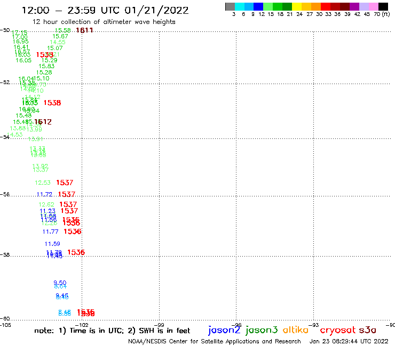
Task: Click the jason2 satellite label
Action: click(224, 330)
